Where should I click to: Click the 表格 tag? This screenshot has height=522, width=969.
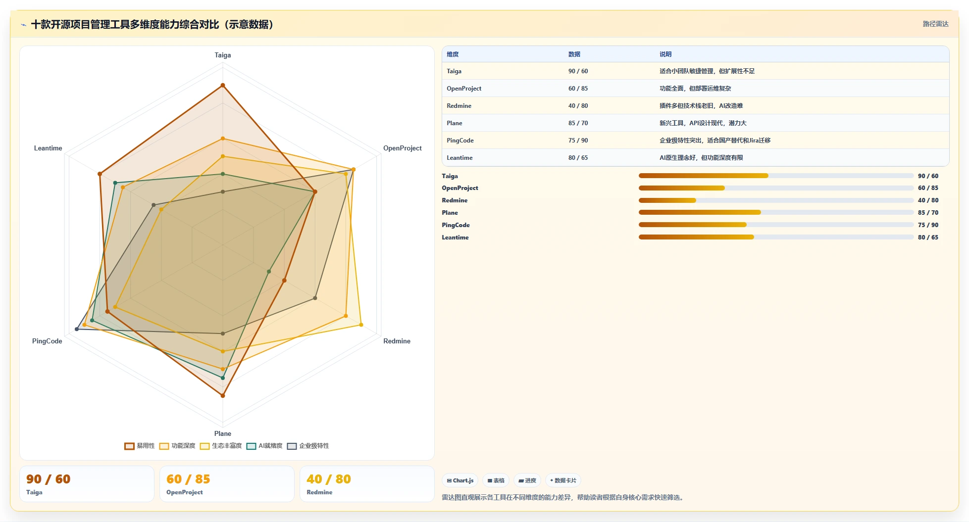pos(496,480)
